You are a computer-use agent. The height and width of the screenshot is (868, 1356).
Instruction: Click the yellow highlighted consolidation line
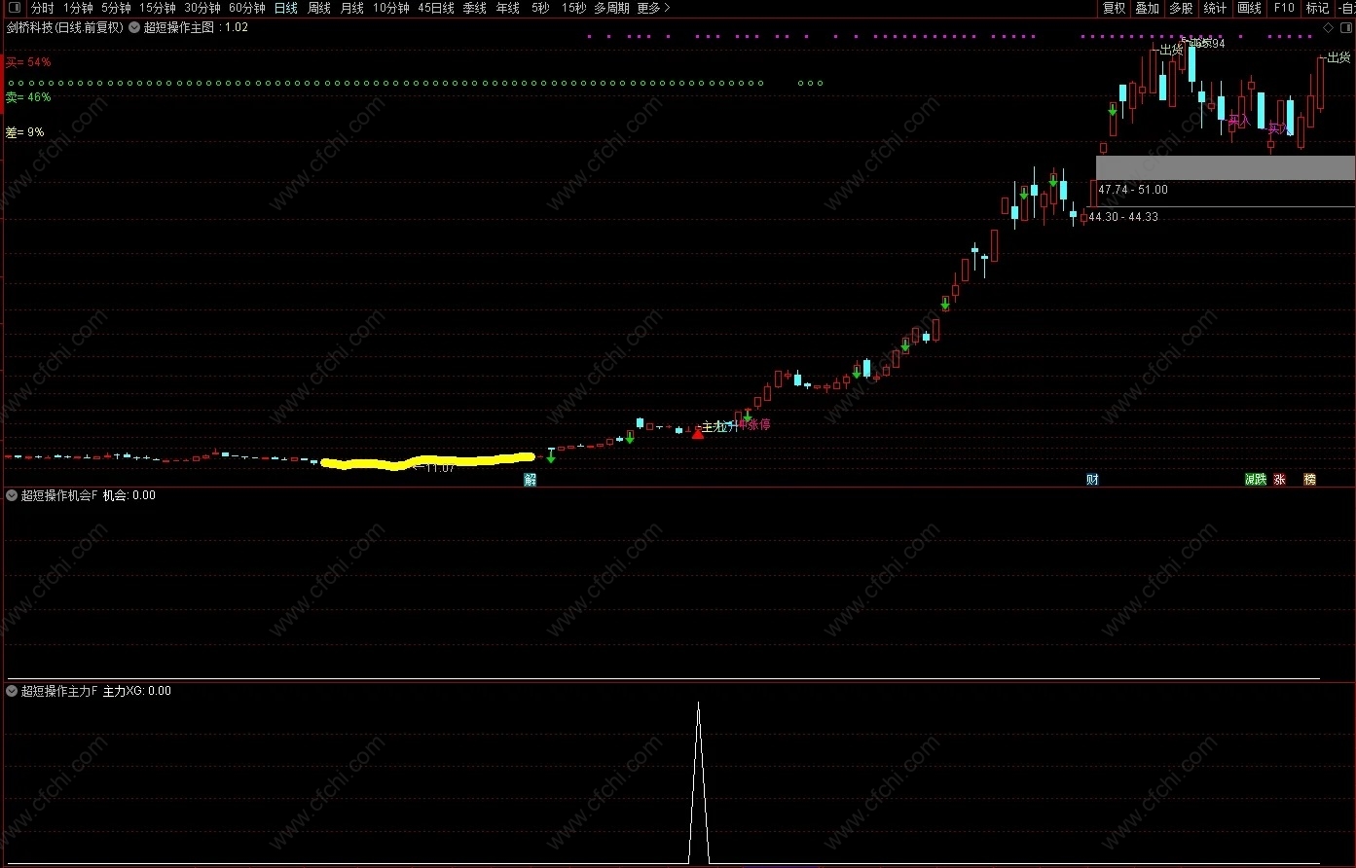point(427,461)
